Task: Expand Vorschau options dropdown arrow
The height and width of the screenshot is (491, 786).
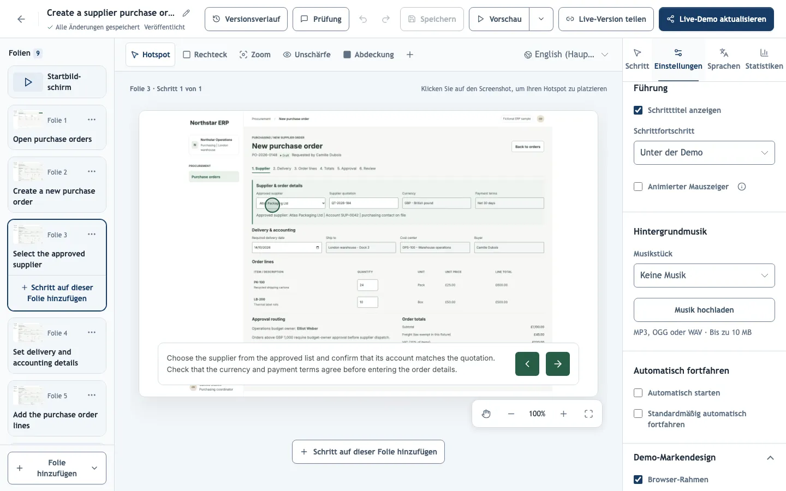Action: tap(541, 19)
